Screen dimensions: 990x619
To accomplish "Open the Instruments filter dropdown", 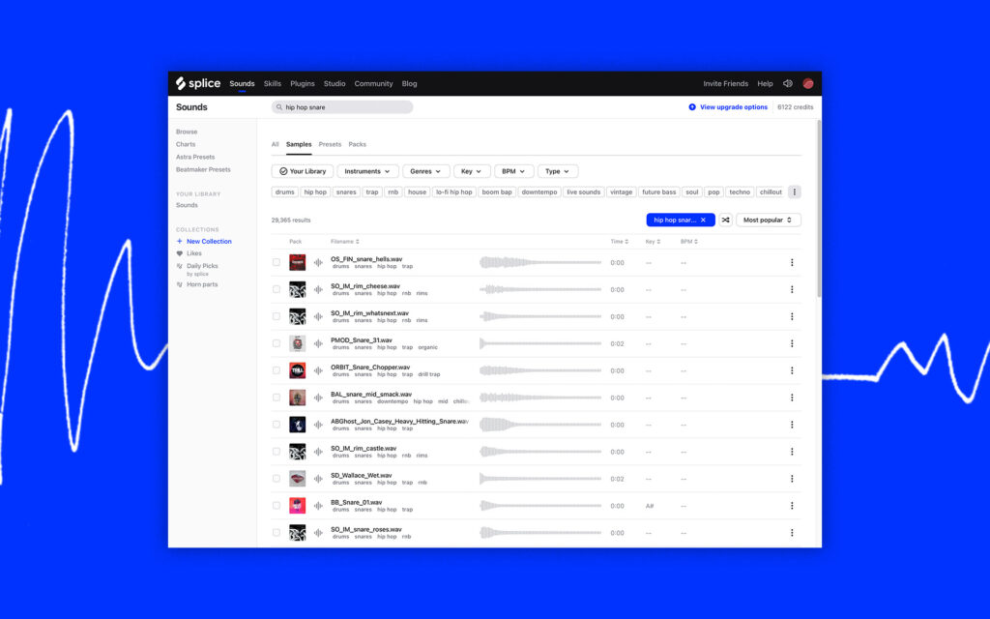I will click(368, 170).
